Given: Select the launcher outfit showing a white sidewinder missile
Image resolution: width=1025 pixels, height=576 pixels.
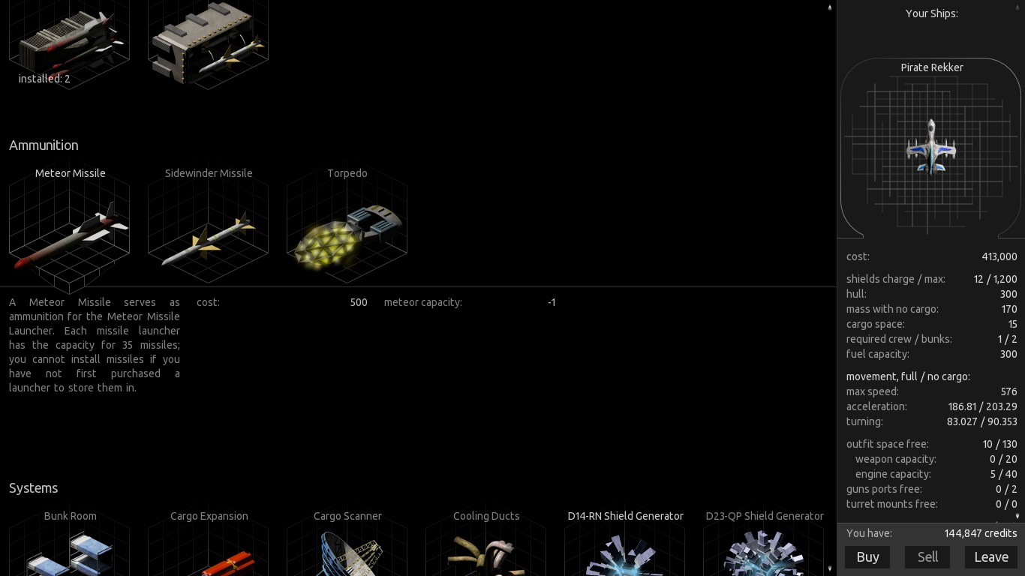Looking at the screenshot, I should click(x=209, y=43).
